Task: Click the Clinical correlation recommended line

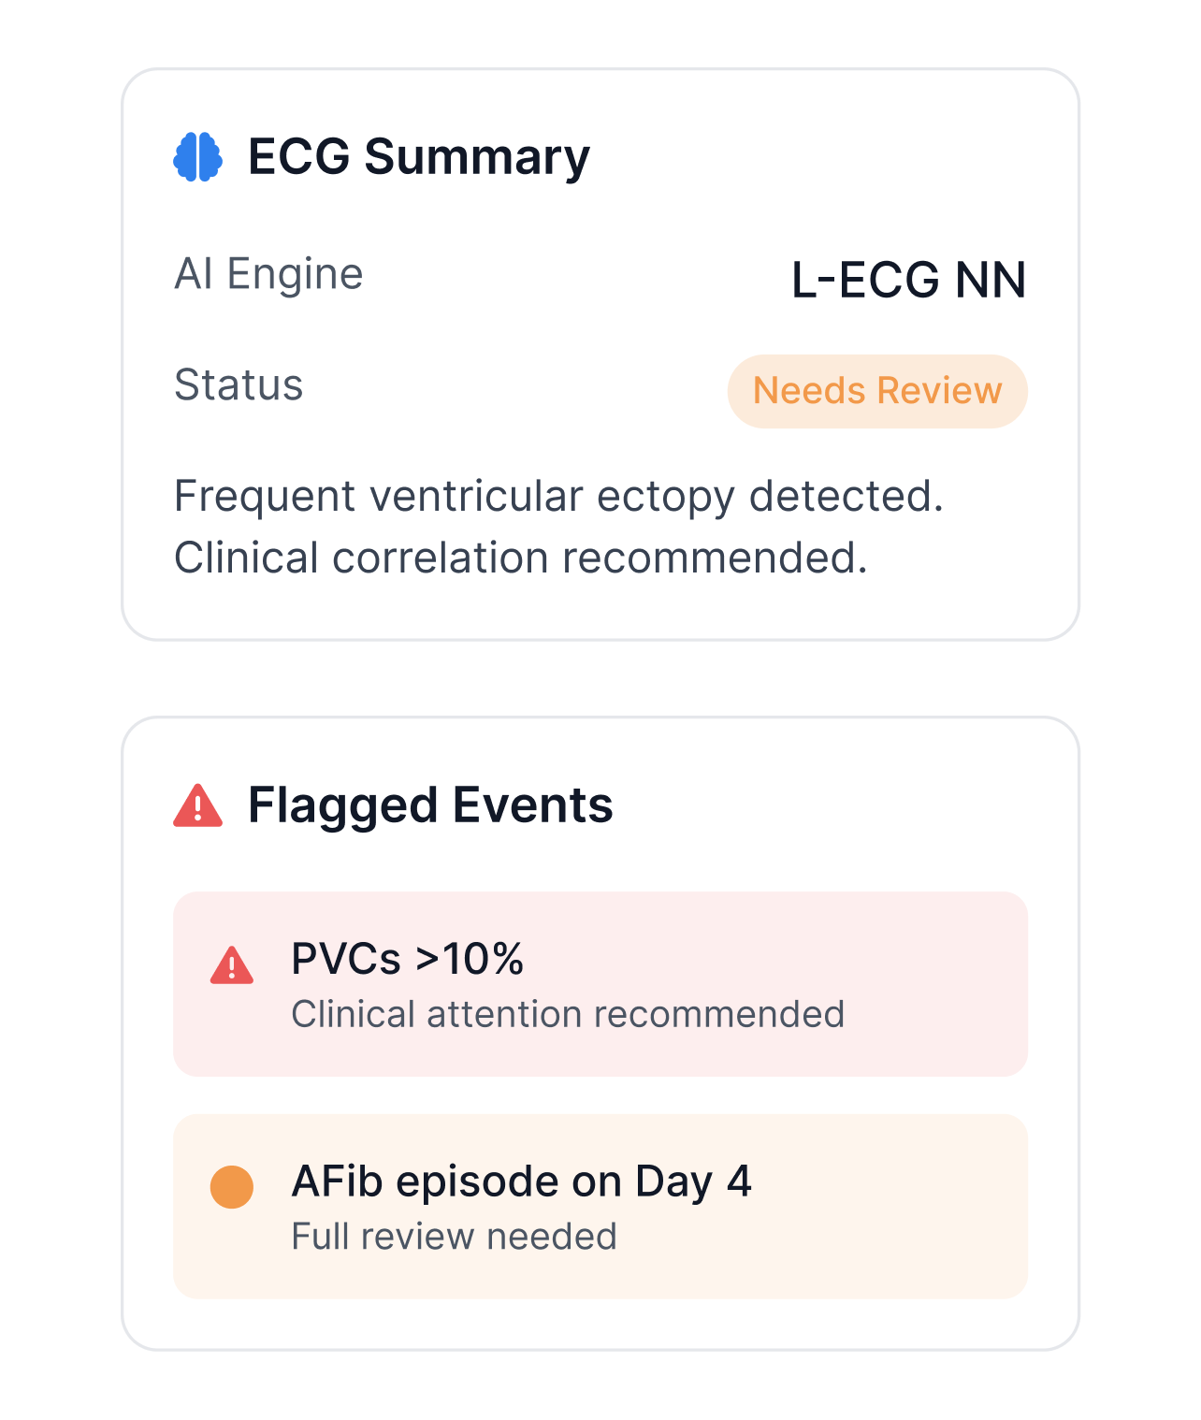Action: 521,558
